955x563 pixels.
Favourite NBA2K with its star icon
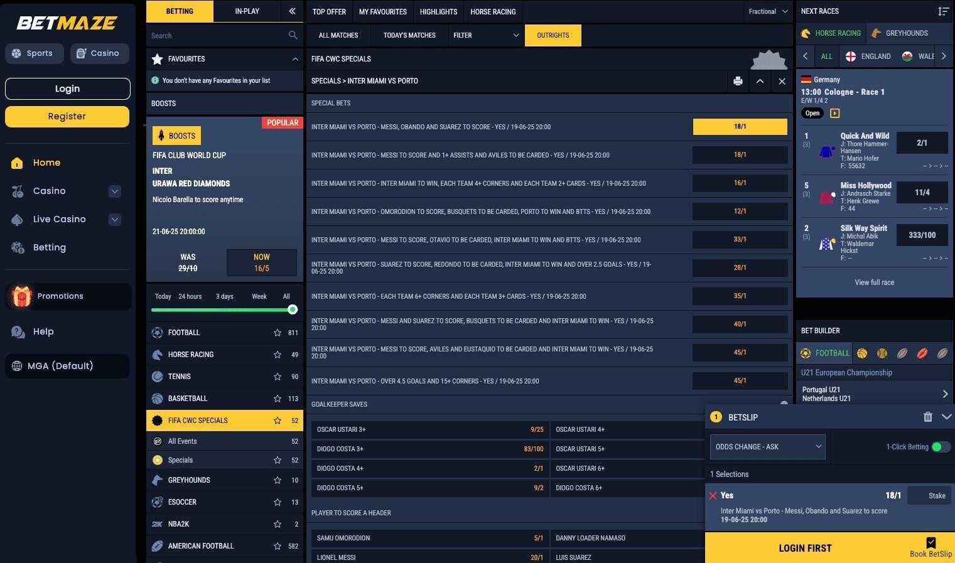tap(278, 524)
